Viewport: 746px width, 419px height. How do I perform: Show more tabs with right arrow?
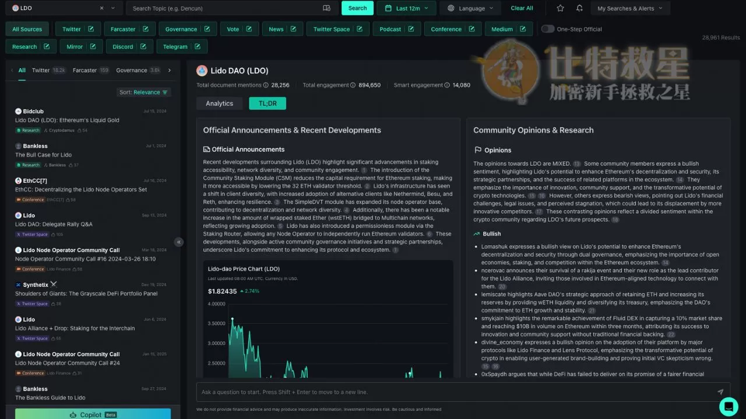tap(170, 70)
